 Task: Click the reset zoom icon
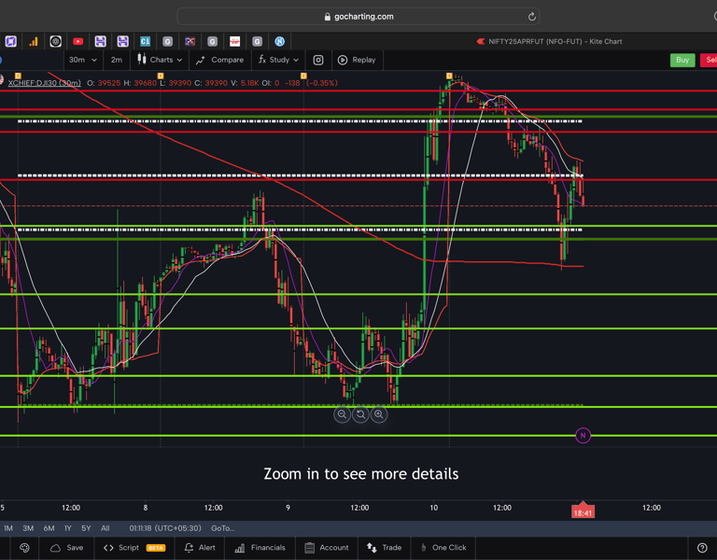pos(360,414)
